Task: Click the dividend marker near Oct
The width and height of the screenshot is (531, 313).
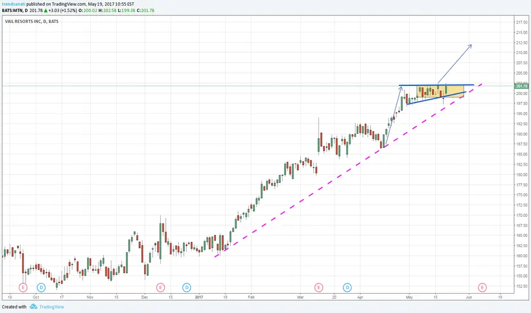Action: point(41,287)
